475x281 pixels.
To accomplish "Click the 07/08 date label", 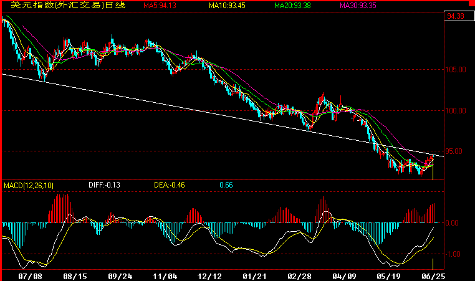I will [30, 277].
